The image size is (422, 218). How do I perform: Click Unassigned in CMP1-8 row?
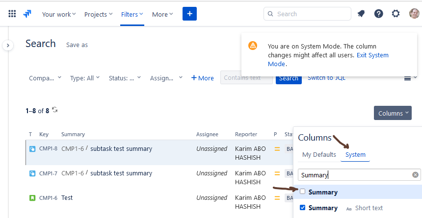point(212,148)
